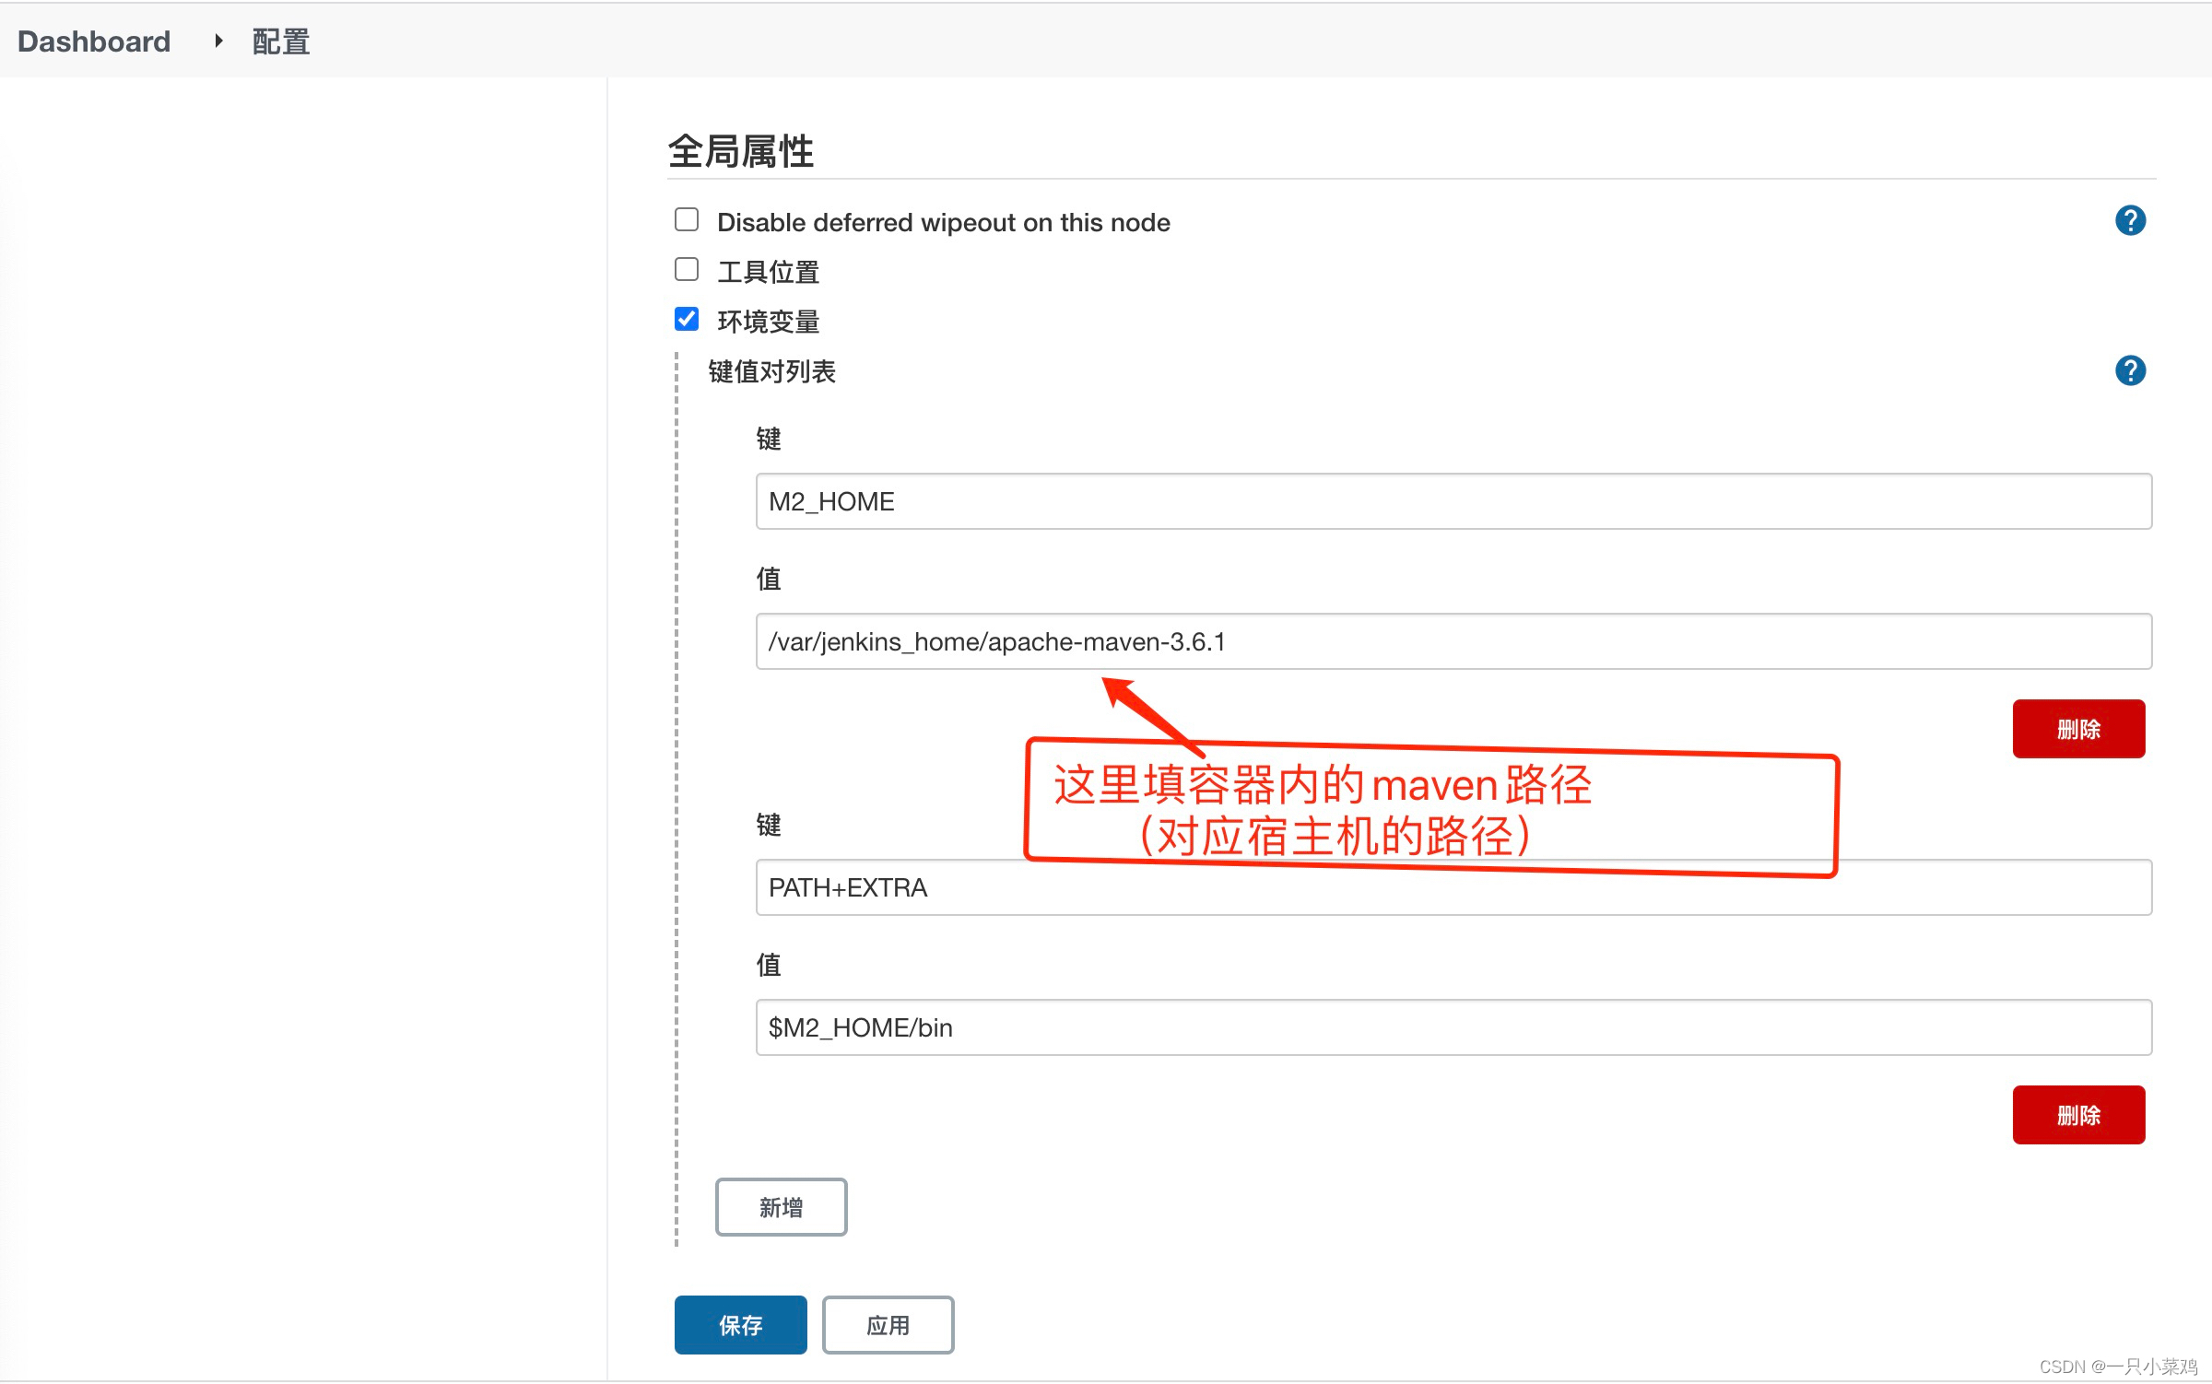Expand the Dashboard breadcrumb arrow
Screen dimensions: 2212x1384
pyautogui.click(x=218, y=41)
